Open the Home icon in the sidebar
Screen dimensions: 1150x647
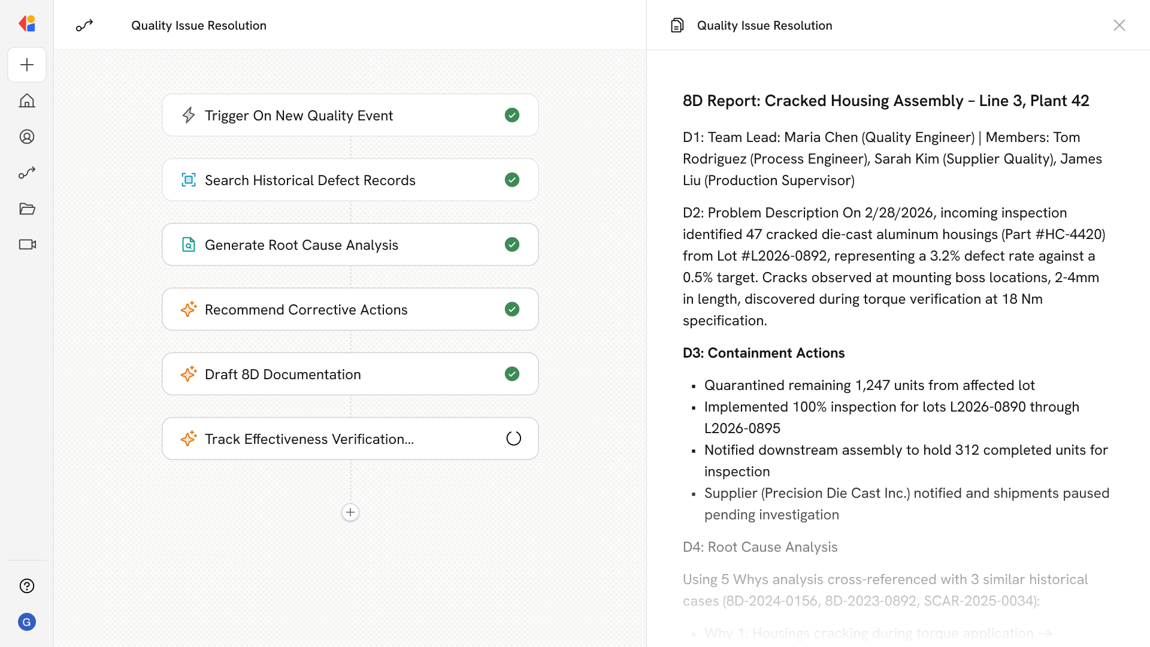[x=27, y=101]
